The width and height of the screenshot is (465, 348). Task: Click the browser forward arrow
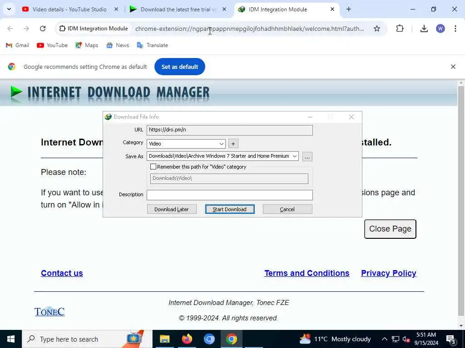26,29
